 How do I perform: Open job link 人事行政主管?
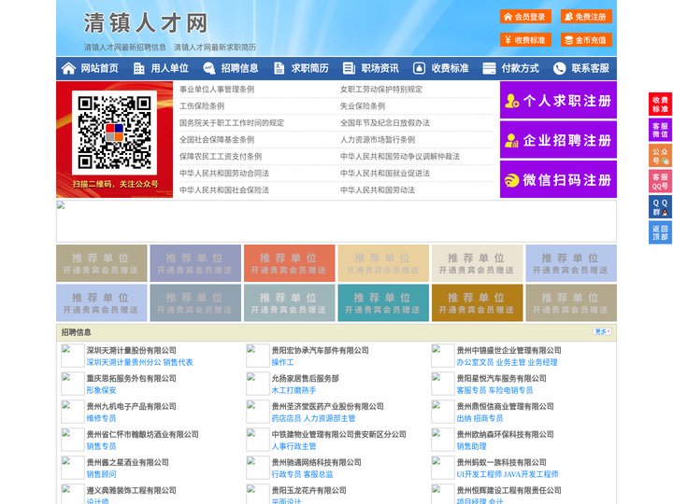click(x=294, y=446)
